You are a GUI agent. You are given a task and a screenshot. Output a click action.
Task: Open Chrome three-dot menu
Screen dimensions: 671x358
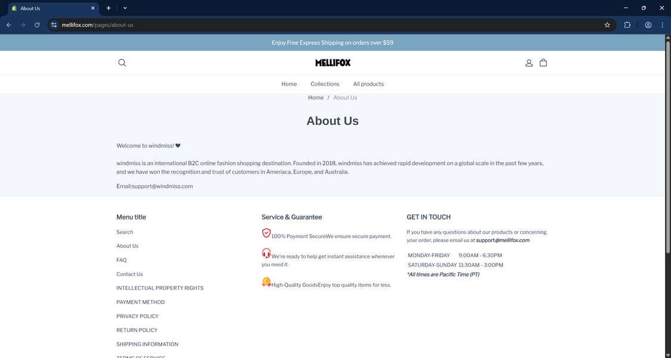click(x=663, y=25)
